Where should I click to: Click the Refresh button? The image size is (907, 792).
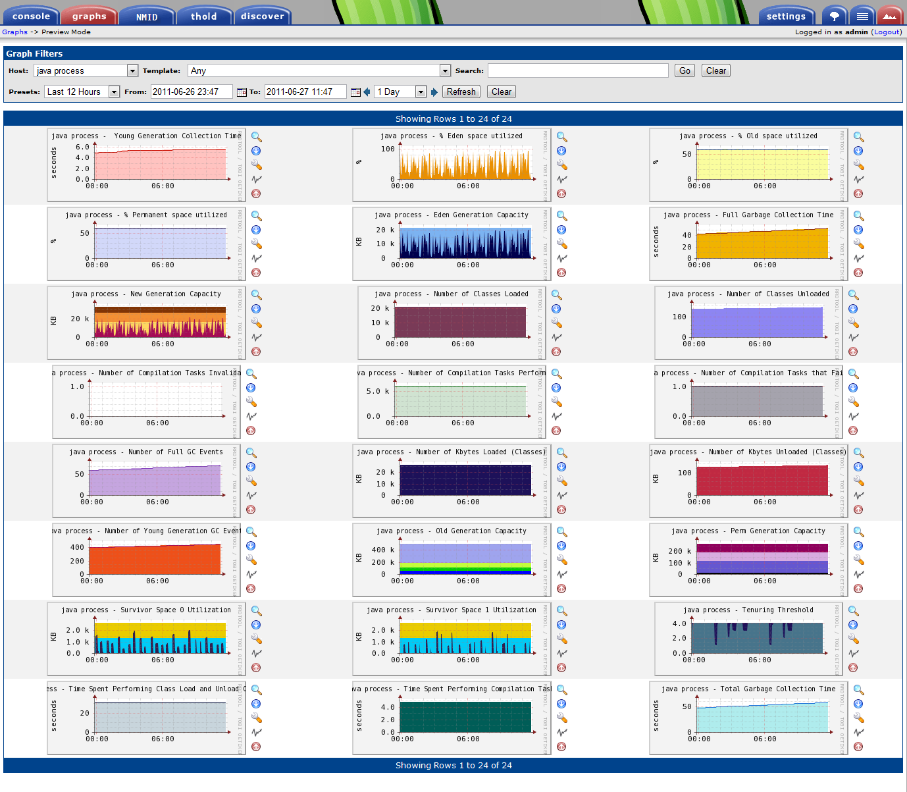coord(461,92)
